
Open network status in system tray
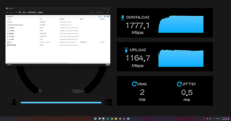(217, 119)
